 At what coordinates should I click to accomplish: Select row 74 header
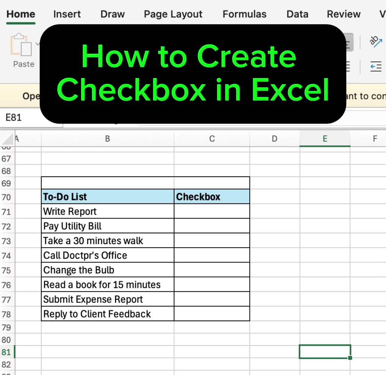coord(7,255)
